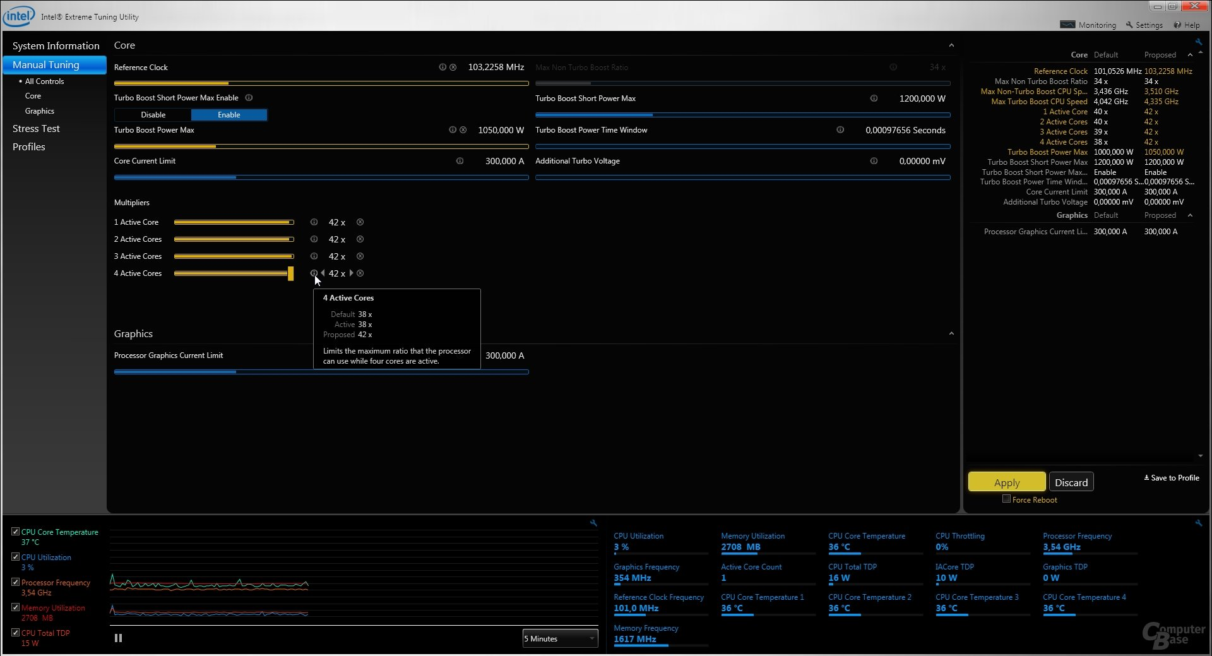Toggle the CPU Total TDP graph checkbox

[16, 633]
